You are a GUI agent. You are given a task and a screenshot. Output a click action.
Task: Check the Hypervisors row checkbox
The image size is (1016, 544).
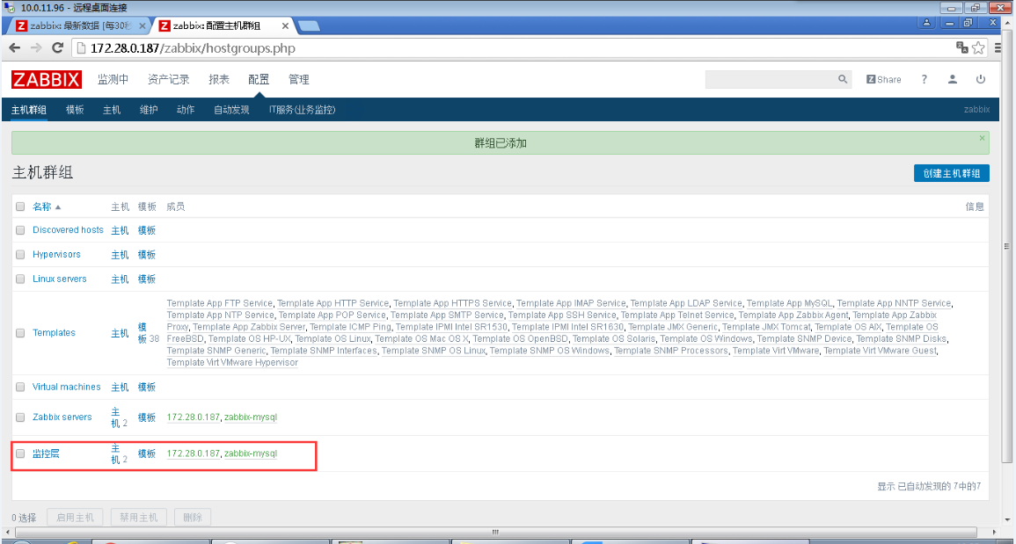pos(20,255)
